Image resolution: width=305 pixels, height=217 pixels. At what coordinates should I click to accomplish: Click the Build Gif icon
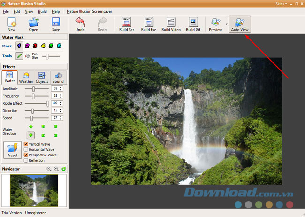tap(193, 24)
